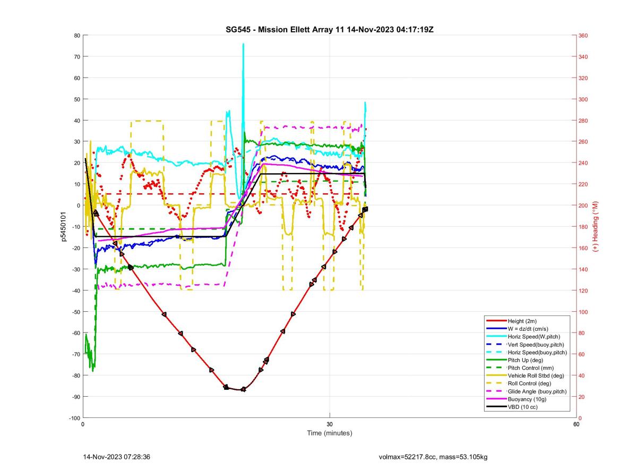Viewport: 637px width, 470px height.
Task: Click the Time (minutes) x-axis label
Action: coord(330,433)
